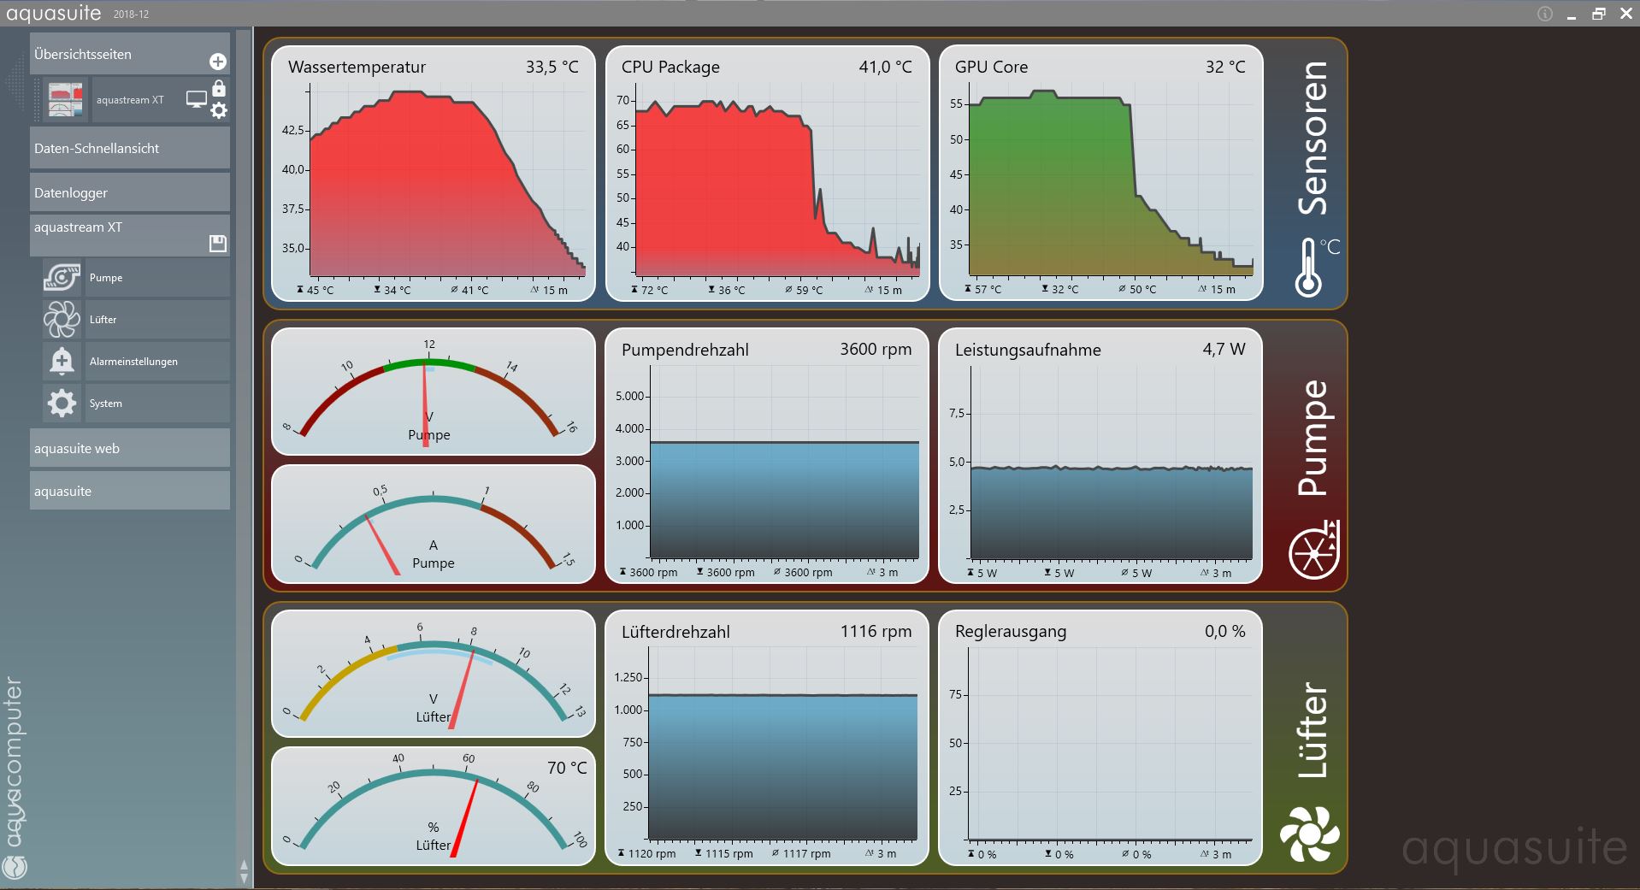Click the aquastream XT page thumbnail
The width and height of the screenshot is (1640, 890).
click(x=68, y=97)
